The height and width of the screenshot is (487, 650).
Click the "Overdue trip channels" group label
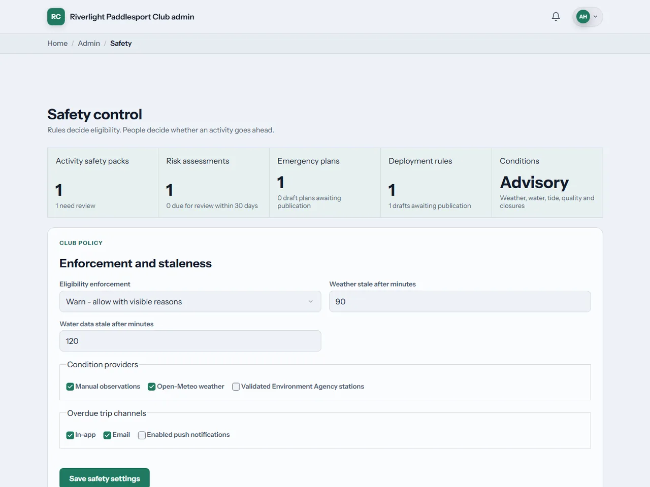coord(107,413)
